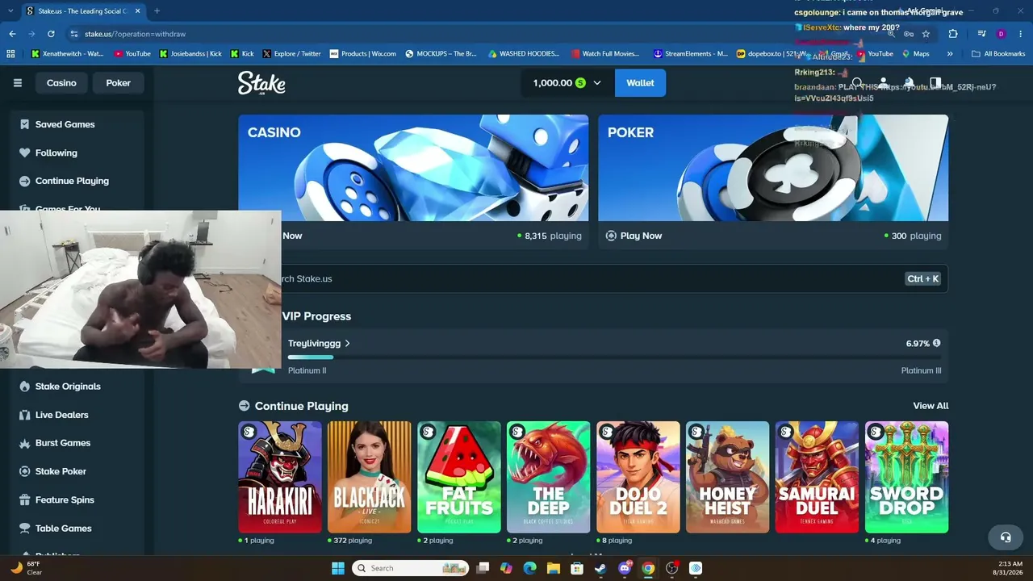Screen dimensions: 1033x581
Task: Open the Casino banner image
Action: click(x=413, y=168)
